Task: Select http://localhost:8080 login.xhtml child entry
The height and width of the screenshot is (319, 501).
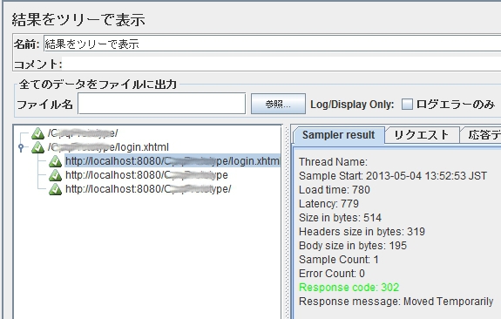Action: pyautogui.click(x=173, y=161)
